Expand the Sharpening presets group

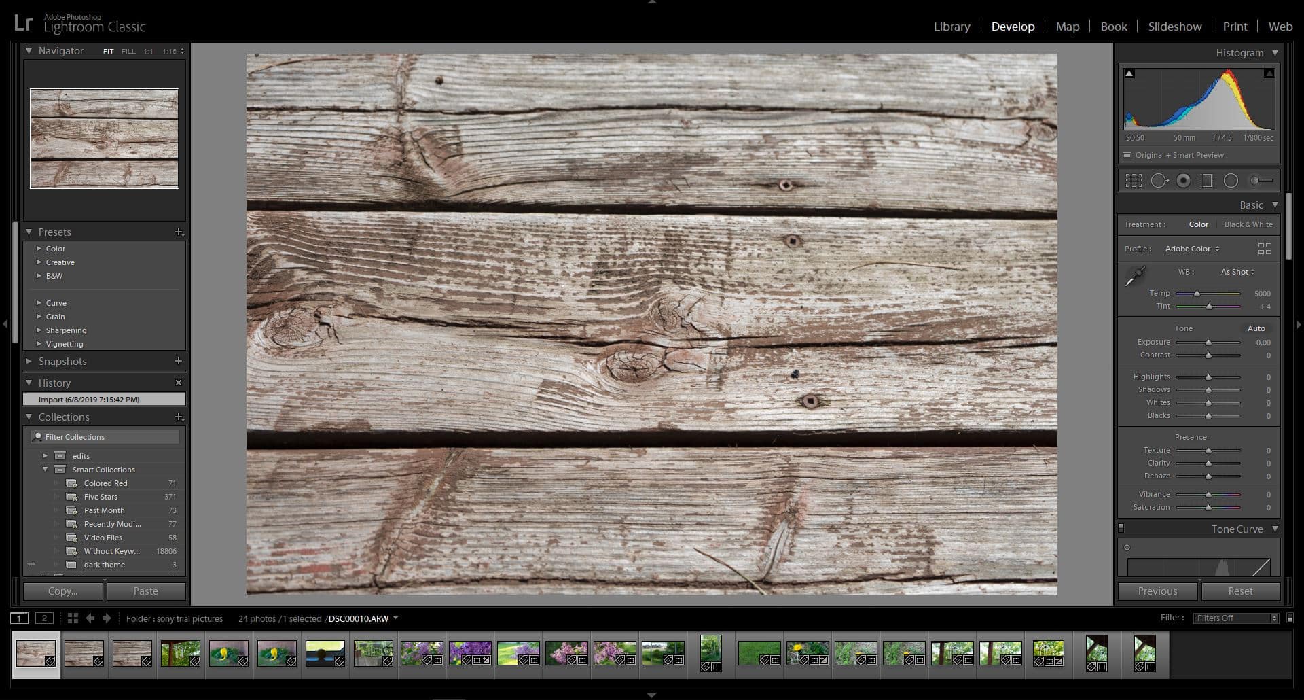pyautogui.click(x=66, y=330)
